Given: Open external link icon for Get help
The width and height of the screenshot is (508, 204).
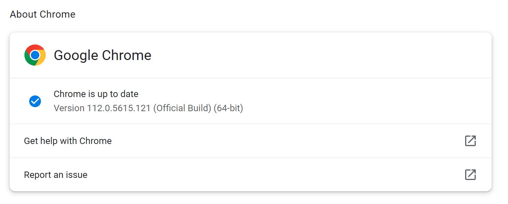Looking at the screenshot, I should point(470,141).
